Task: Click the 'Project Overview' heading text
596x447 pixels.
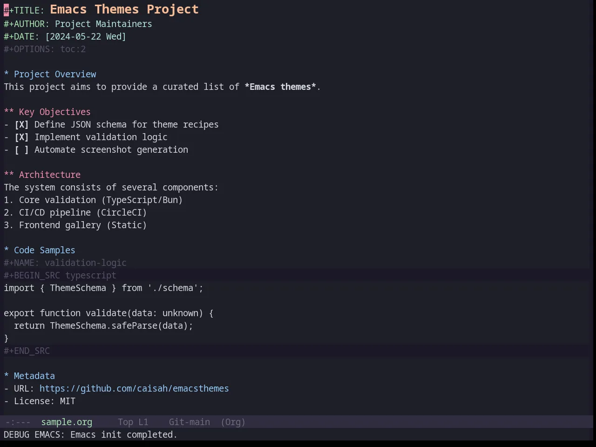Action: pyautogui.click(x=55, y=74)
